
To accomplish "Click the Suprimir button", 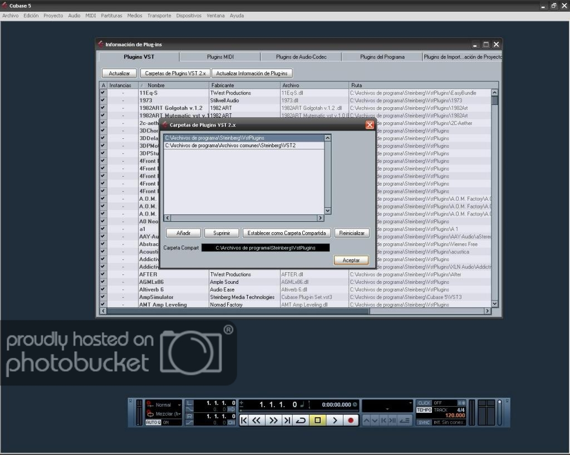I will (222, 233).
